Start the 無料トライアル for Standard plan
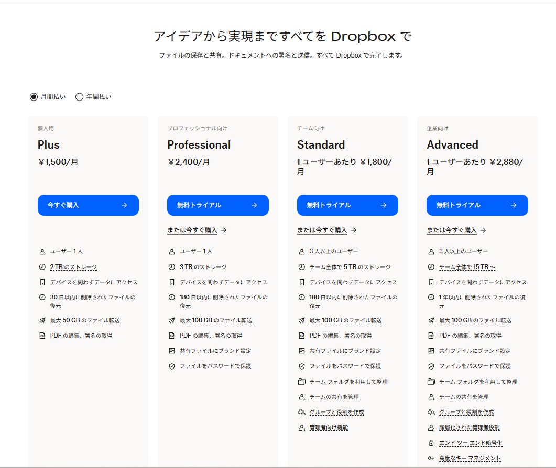The image size is (556, 468). tap(347, 205)
